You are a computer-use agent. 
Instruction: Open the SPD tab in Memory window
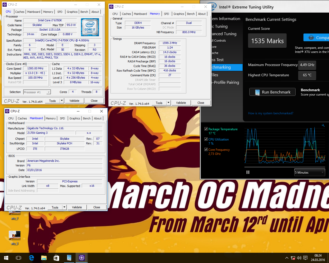point(167,14)
